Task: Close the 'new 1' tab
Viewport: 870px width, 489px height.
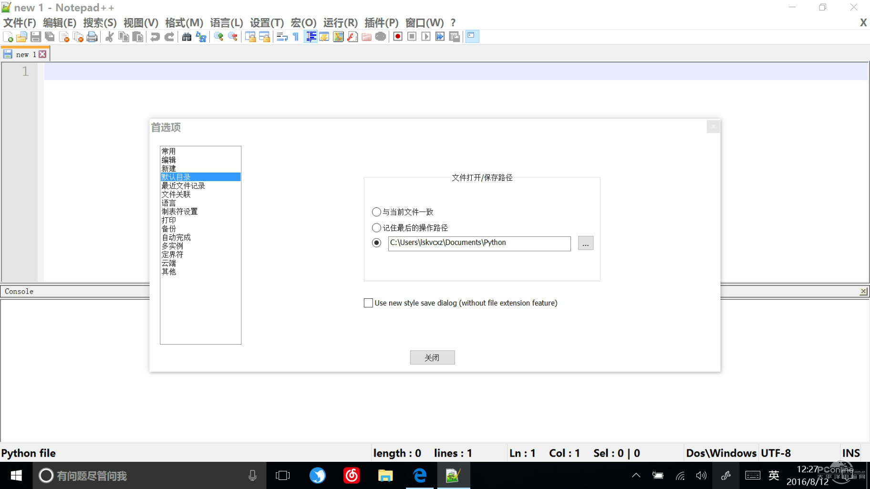Action: click(x=42, y=54)
